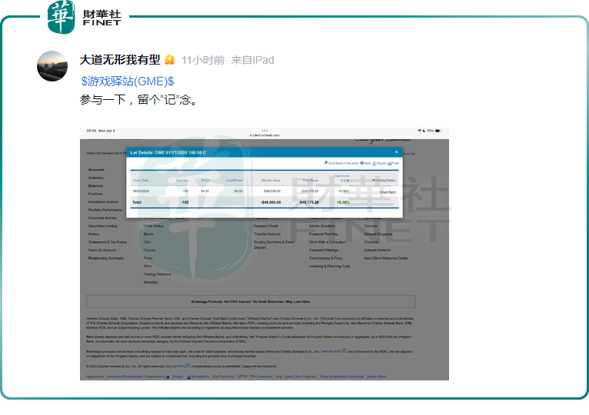Open Positions in Accounts menu
This screenshot has height=415, width=589.
coord(95,194)
